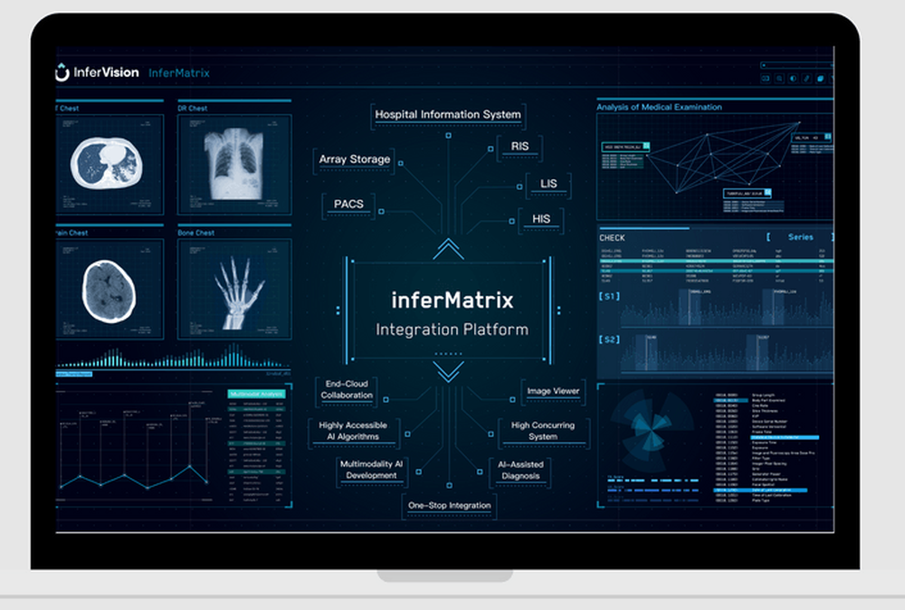Click the InferVision logo
This screenshot has height=610, width=905.
point(97,72)
